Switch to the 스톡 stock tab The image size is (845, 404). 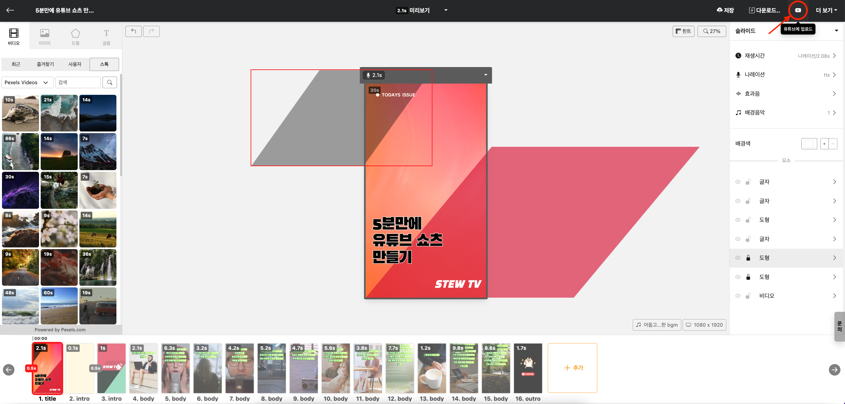pos(104,64)
